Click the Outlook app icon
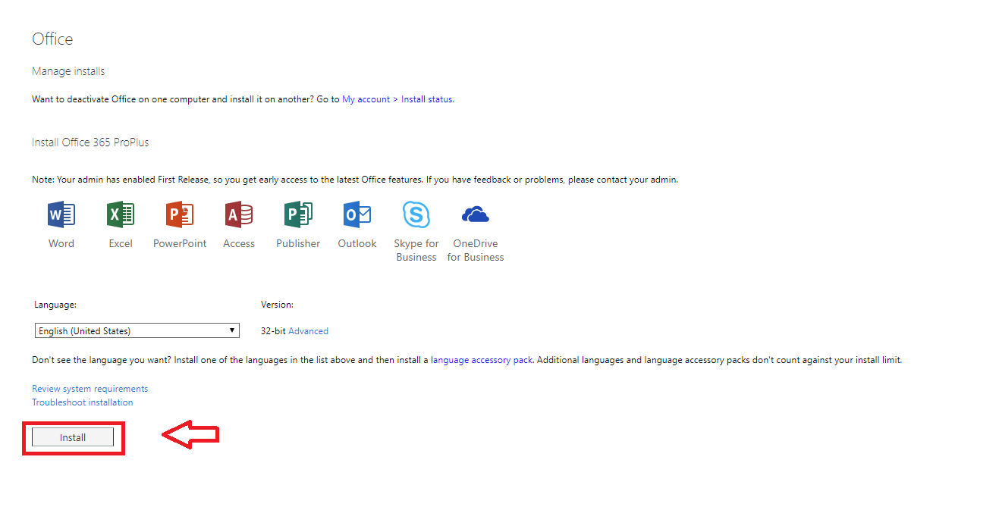Viewport: 1002px width, 532px height. coord(357,215)
